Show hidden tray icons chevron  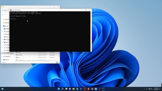144,89
